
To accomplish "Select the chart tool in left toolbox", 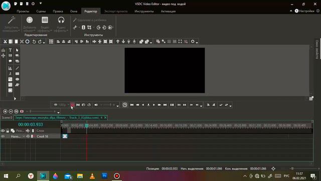I will click(x=10, y=68).
